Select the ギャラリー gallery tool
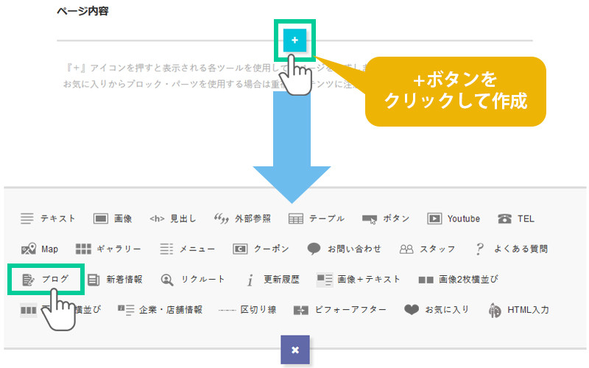Screen dimensions: 589x368 tap(108, 249)
